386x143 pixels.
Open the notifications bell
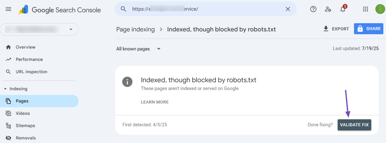(343, 9)
